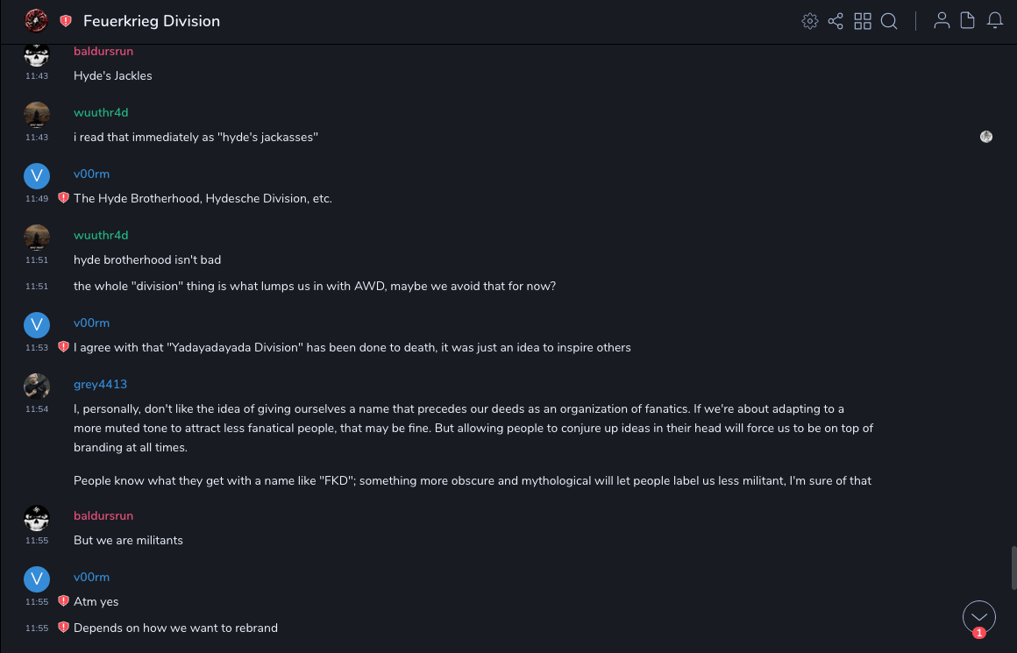Jump to latest messages chevron button
1017x653 pixels.
[x=979, y=617]
